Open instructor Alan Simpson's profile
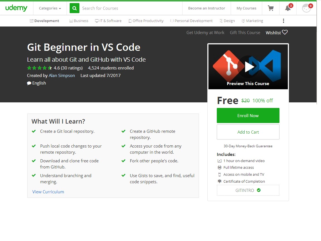Image resolution: width=321 pixels, height=241 pixels. (62, 76)
